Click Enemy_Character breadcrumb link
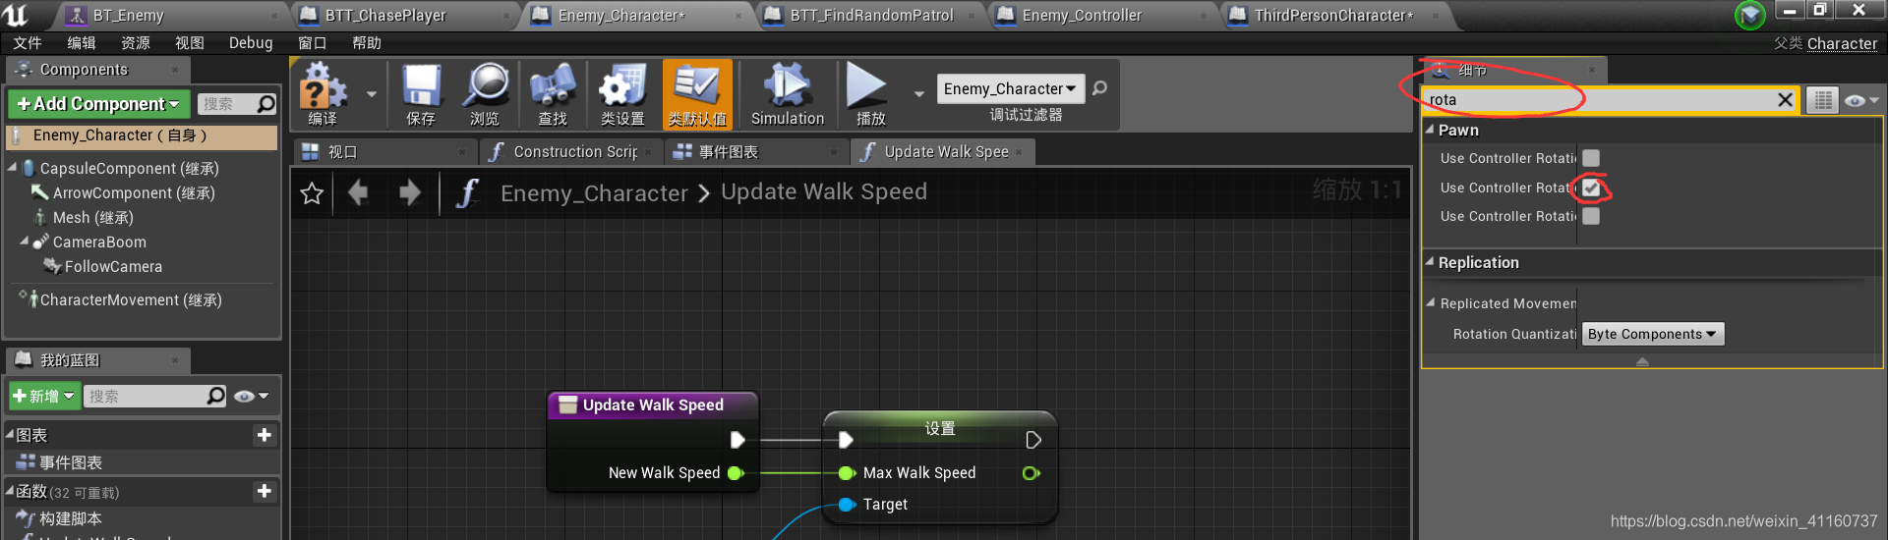1888x540 pixels. coord(594,193)
